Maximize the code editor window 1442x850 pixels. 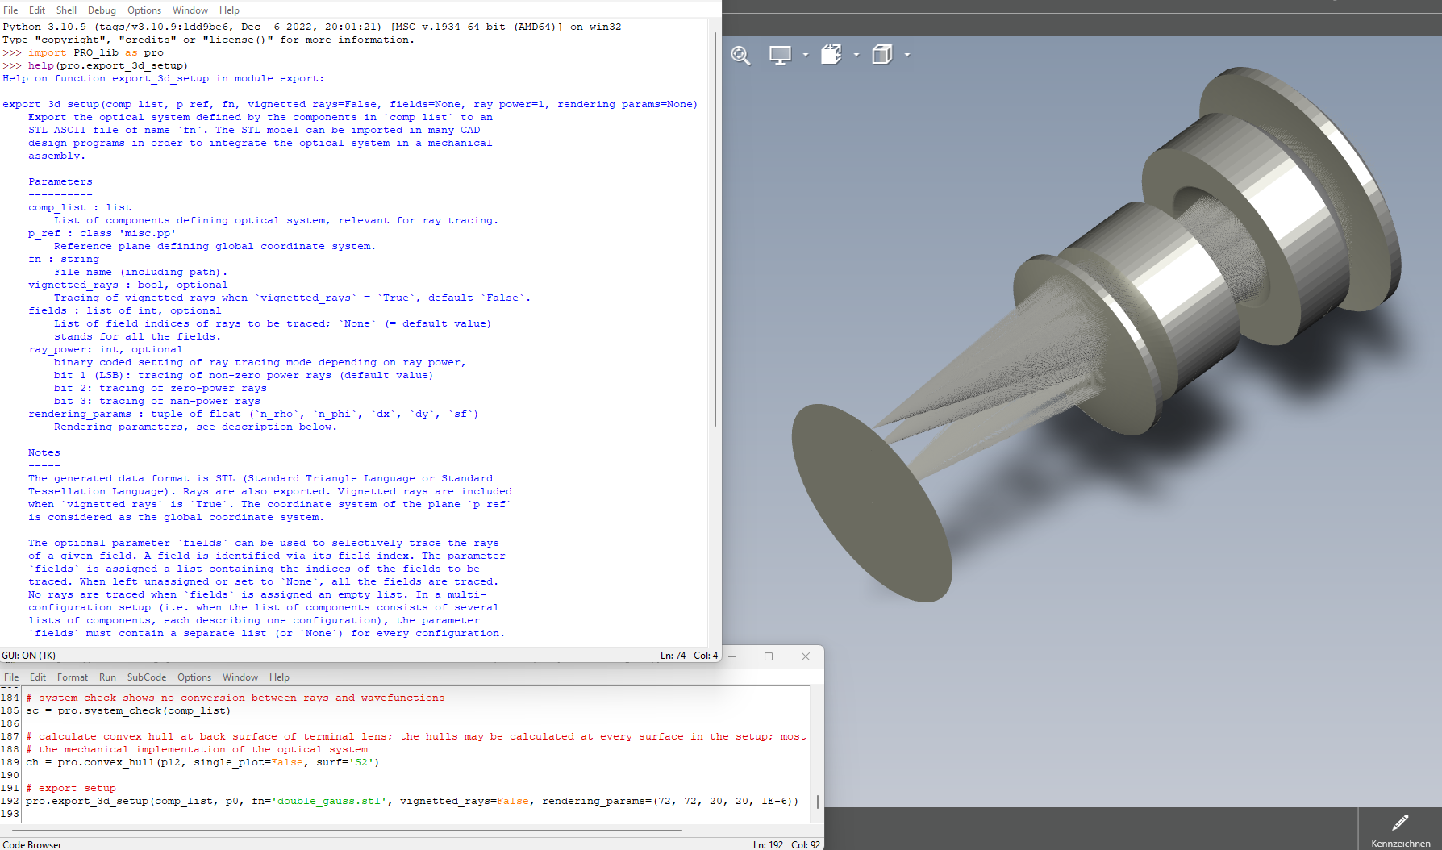point(769,656)
